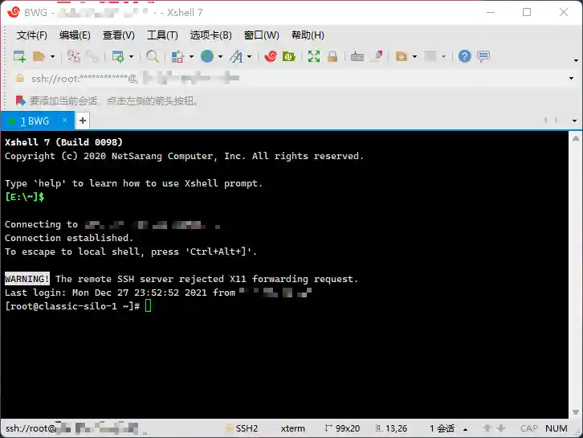Click the download folder toolbar icon

click(402, 56)
